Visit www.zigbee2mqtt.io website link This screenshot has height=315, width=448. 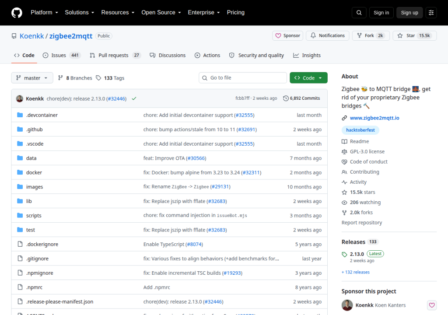pos(374,118)
